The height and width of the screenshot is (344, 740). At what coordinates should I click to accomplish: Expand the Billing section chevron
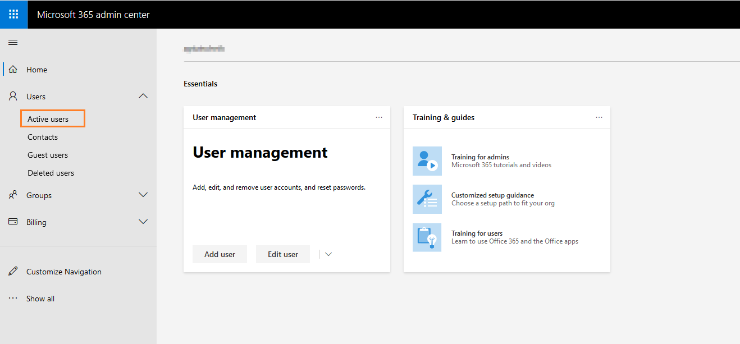[x=143, y=222]
